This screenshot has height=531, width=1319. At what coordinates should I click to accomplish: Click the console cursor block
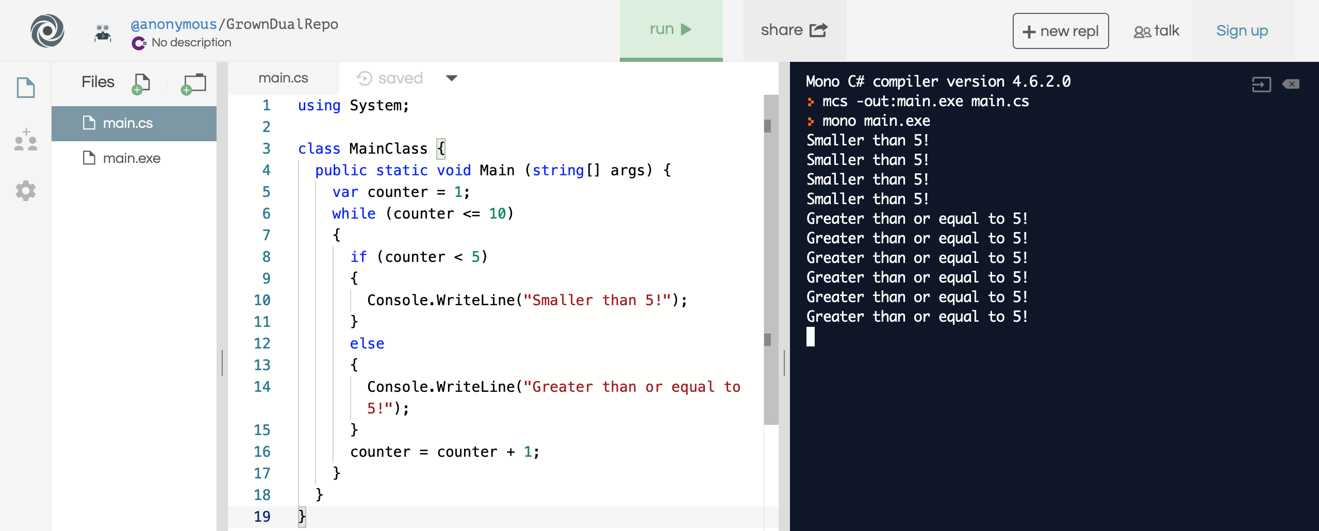[x=811, y=337]
